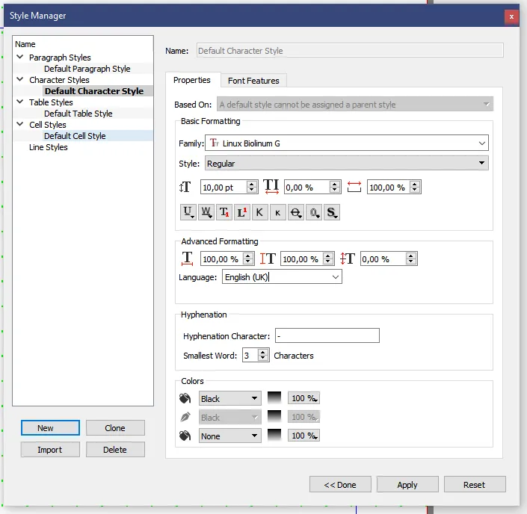Toggle the Underline text effect button
This screenshot has height=514, width=527.
(188, 212)
